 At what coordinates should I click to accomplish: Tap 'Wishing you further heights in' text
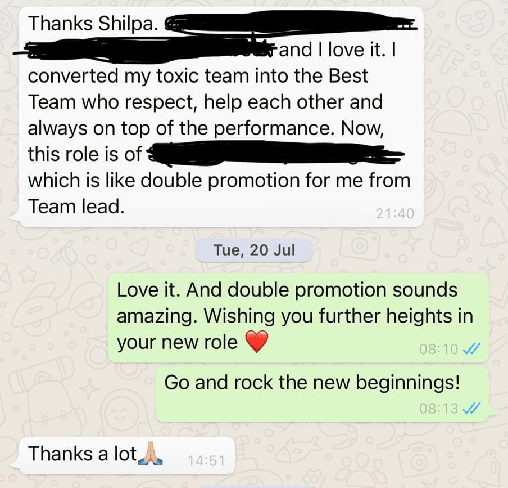(x=339, y=316)
